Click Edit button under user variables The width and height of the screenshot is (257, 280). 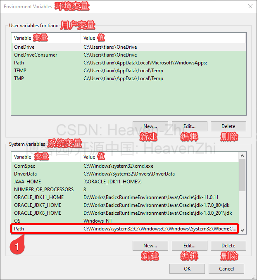pyautogui.click(x=189, y=126)
